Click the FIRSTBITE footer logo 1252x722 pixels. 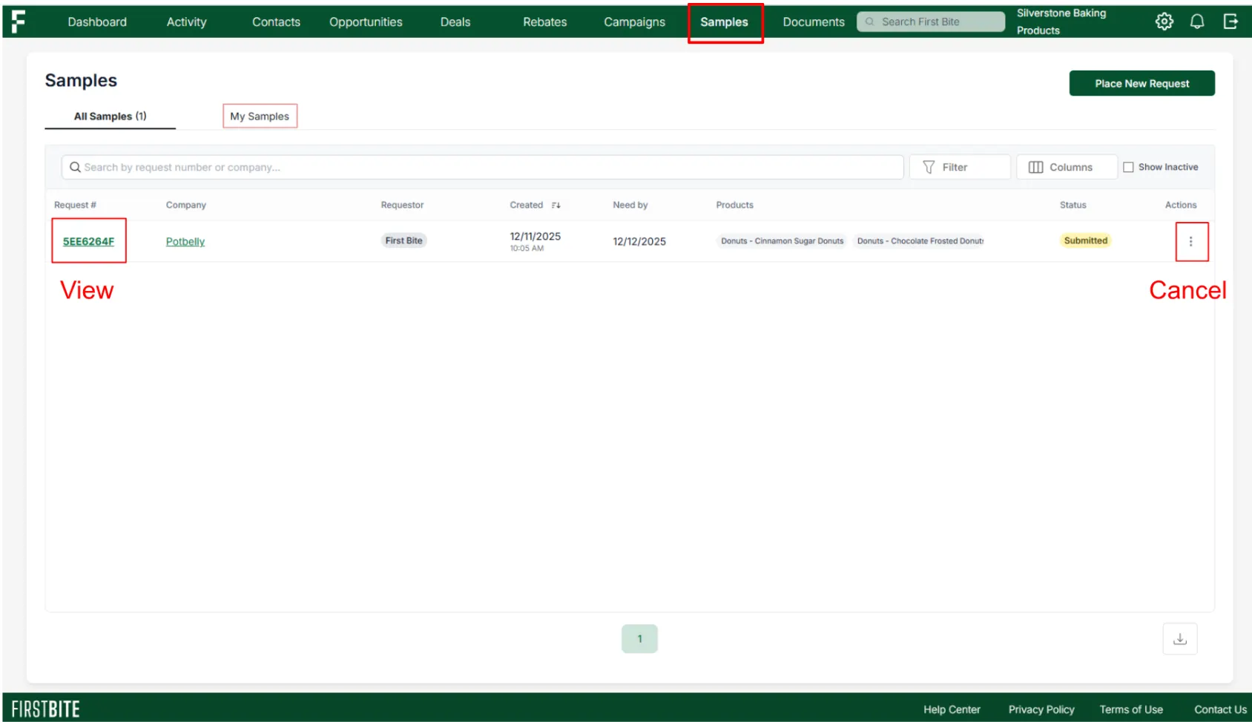pos(46,709)
